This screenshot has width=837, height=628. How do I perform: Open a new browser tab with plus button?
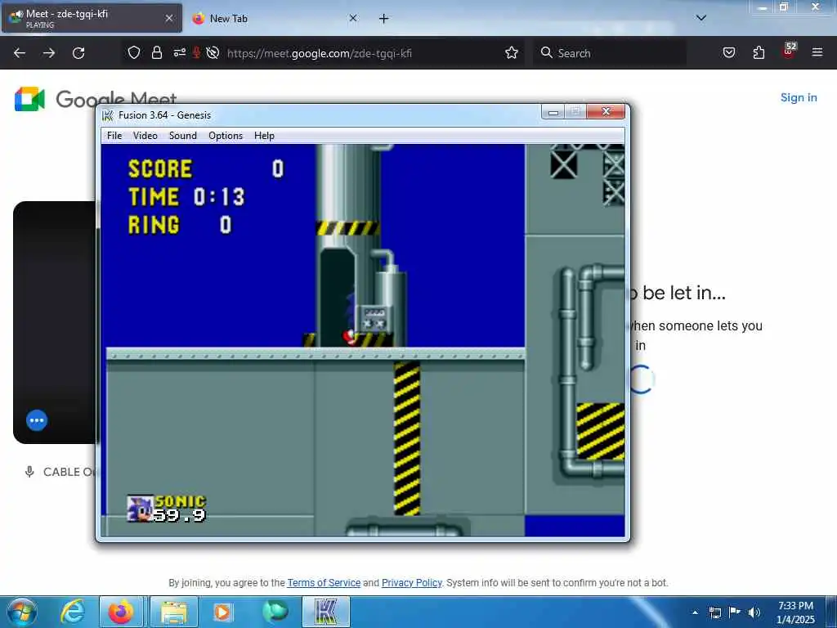(x=383, y=18)
